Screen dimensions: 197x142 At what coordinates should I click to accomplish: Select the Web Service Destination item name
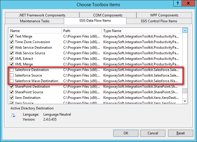pyautogui.click(x=33, y=48)
